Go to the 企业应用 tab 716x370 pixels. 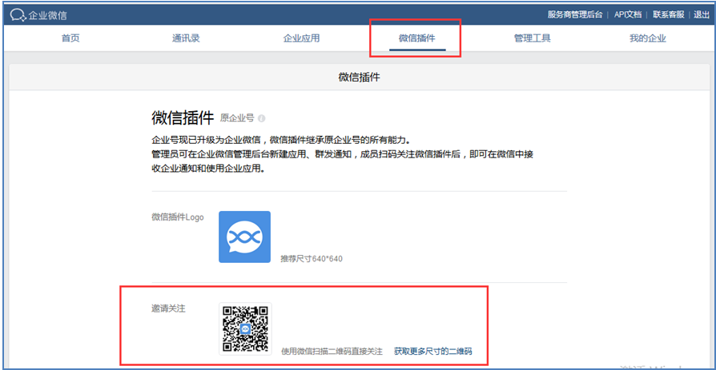[x=301, y=38]
